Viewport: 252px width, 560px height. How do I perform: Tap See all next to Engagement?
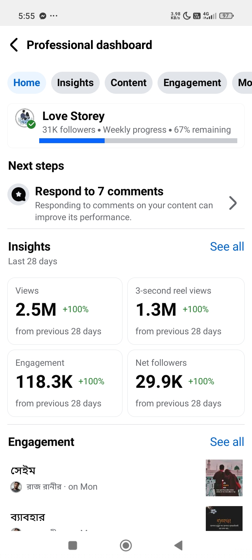[x=227, y=442]
